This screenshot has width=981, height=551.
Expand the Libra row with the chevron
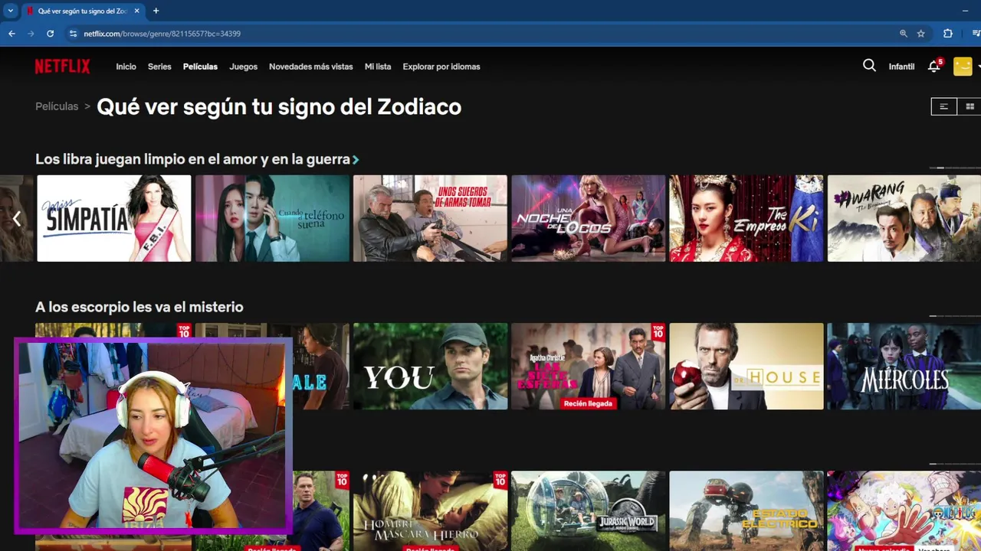click(x=356, y=160)
